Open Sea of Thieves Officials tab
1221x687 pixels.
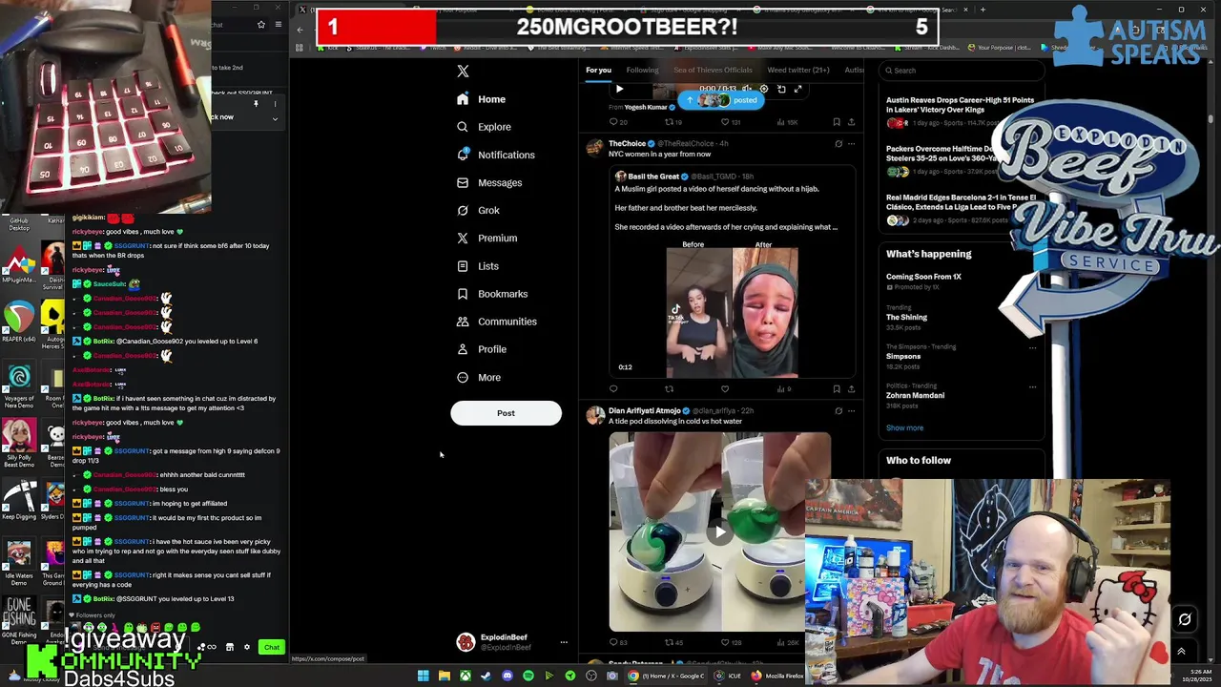pos(713,70)
